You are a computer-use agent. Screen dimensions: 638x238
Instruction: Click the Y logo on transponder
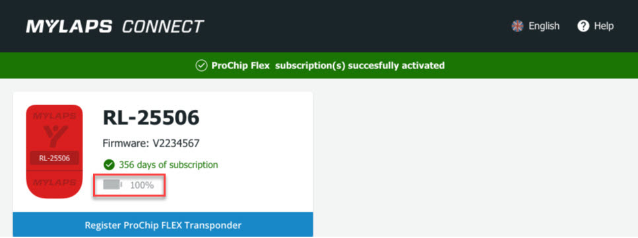click(55, 135)
